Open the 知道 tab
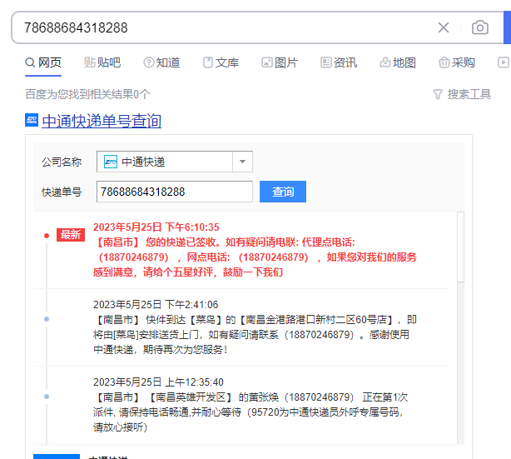Image resolution: width=511 pixels, height=459 pixels. point(161,62)
